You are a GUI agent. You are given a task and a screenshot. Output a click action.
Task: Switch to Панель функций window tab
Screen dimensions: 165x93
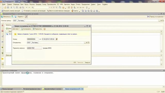(11, 89)
